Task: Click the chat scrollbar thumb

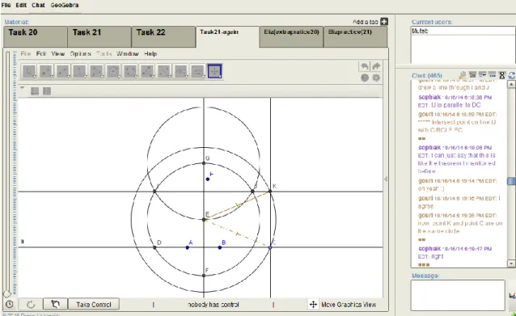Action: (x=511, y=181)
